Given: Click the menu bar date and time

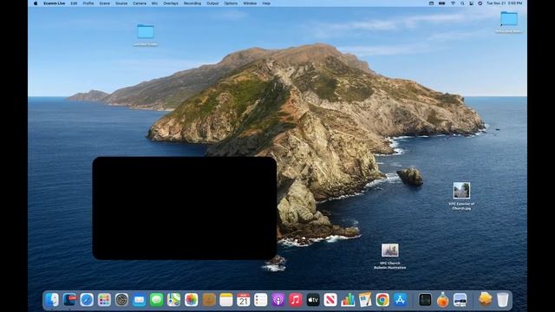Looking at the screenshot, I should click(x=504, y=3).
